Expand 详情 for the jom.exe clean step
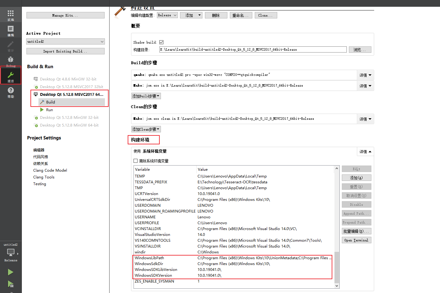Viewport: 440px width, 293px height. click(x=365, y=119)
